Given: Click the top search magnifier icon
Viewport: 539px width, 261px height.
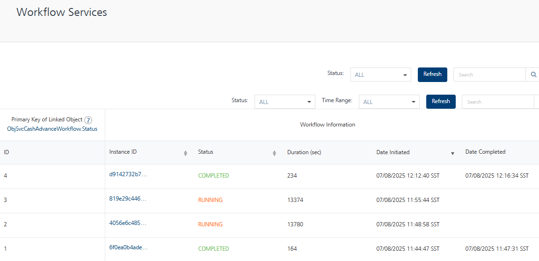Looking at the screenshot, I should (533, 75).
